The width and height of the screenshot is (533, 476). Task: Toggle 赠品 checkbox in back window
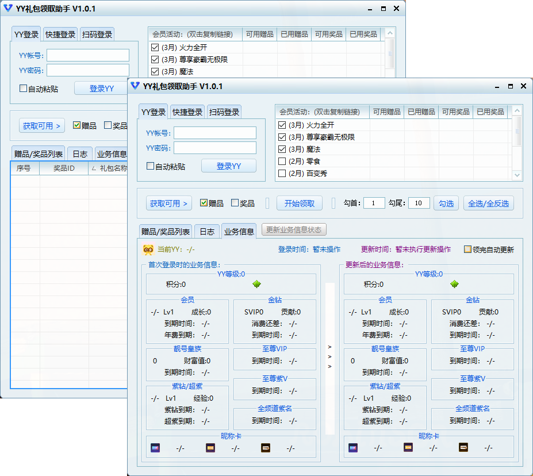coord(76,125)
